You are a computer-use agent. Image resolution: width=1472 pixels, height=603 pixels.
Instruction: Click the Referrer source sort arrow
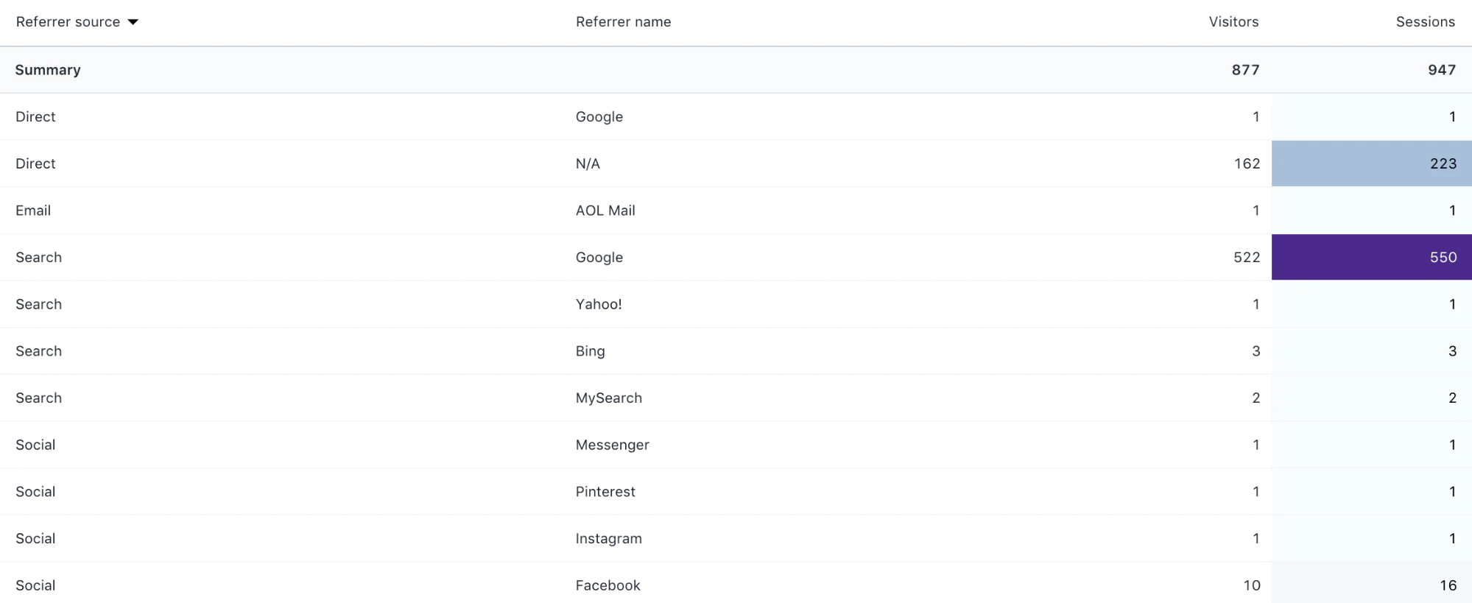(133, 22)
